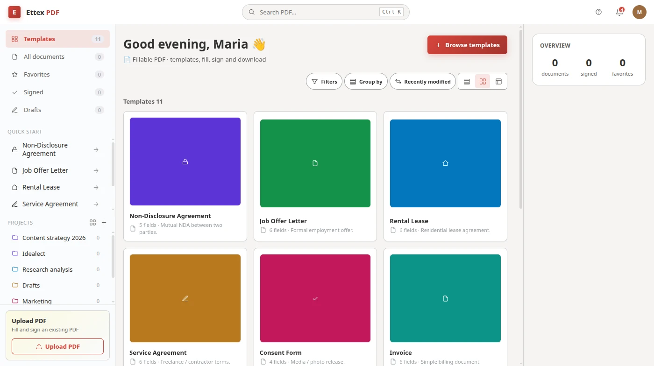Open the Filters dropdown
This screenshot has width=654, height=366.
[x=324, y=82]
